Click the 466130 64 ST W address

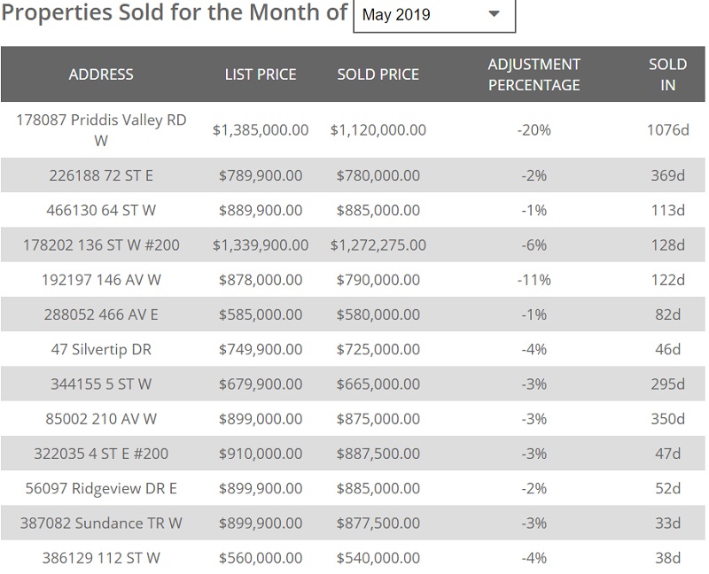point(101,210)
